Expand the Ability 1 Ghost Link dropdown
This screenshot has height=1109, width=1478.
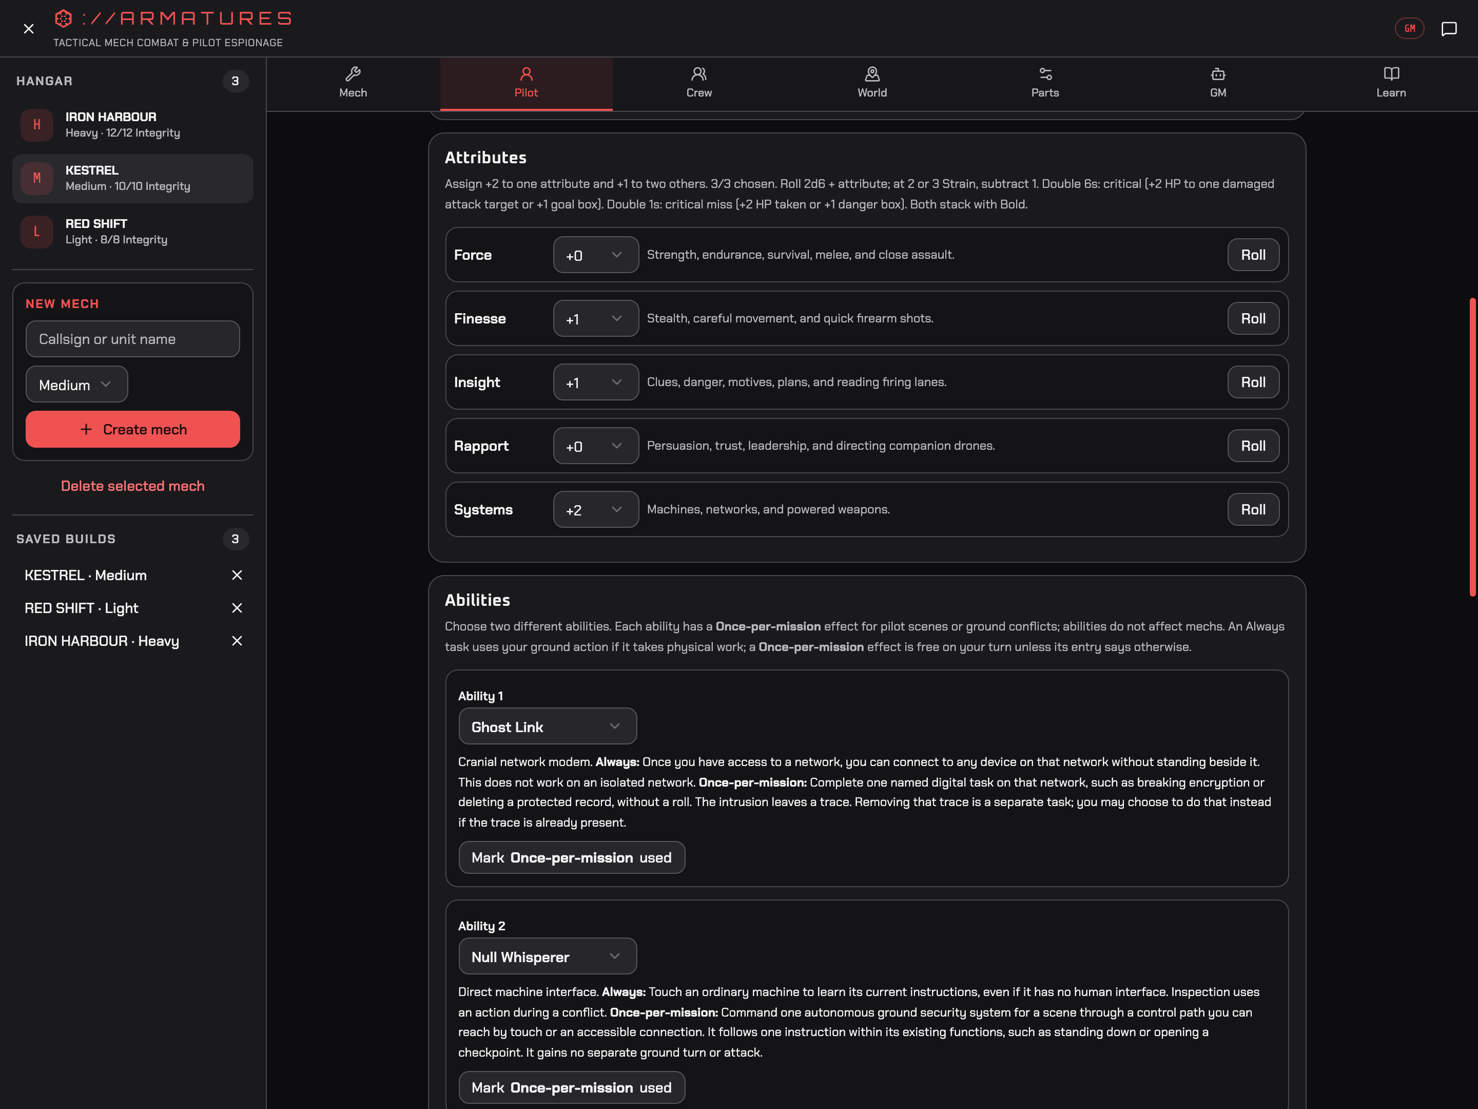coord(547,726)
